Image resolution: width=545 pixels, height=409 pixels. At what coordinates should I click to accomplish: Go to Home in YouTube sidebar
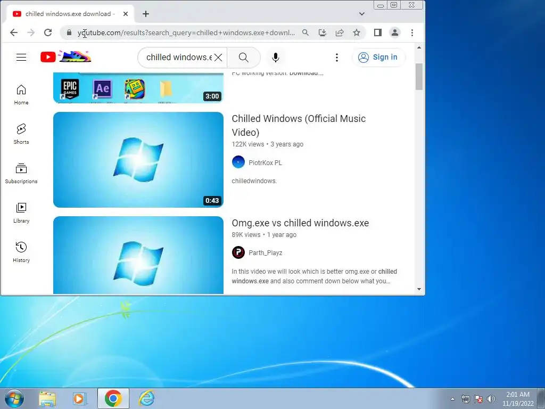point(21,95)
